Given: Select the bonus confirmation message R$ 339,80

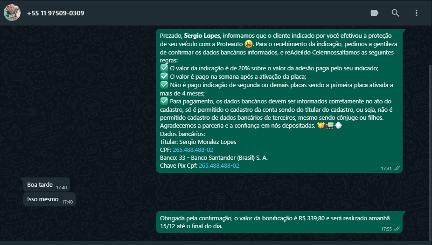Looking at the screenshot, I should pyautogui.click(x=279, y=222).
